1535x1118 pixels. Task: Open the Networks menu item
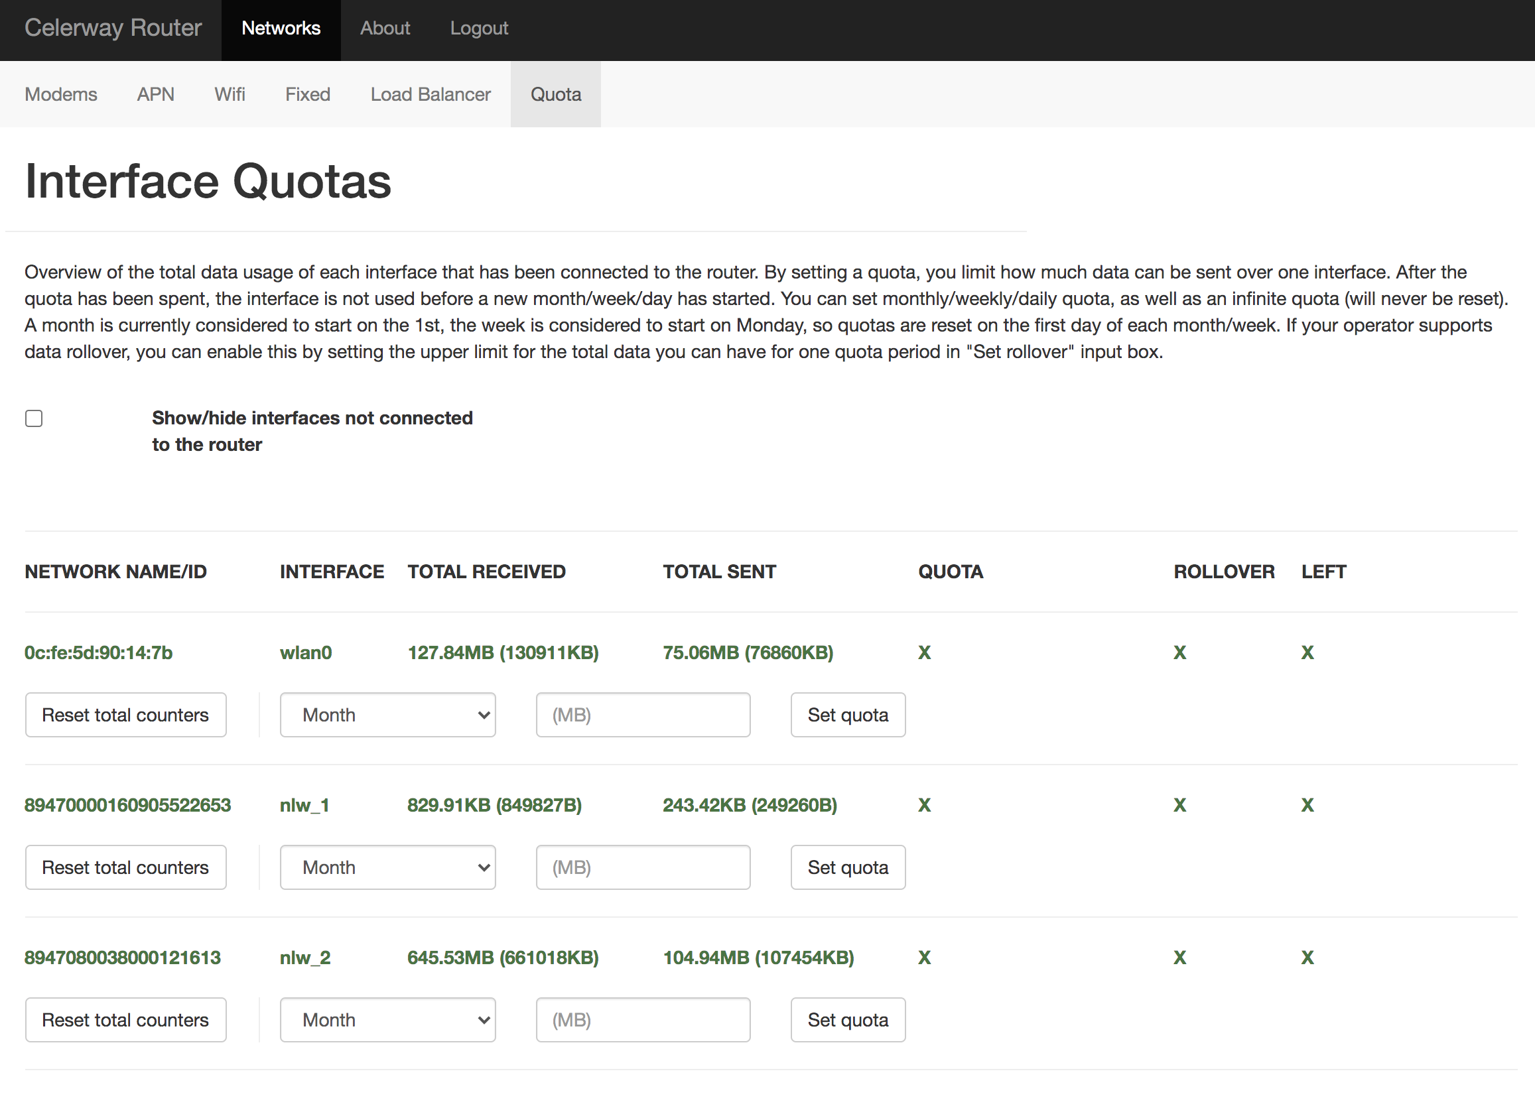pos(281,29)
